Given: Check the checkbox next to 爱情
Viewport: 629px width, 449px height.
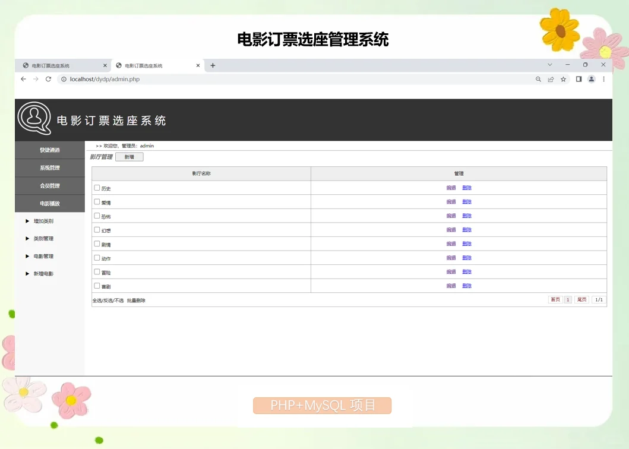Looking at the screenshot, I should point(97,201).
